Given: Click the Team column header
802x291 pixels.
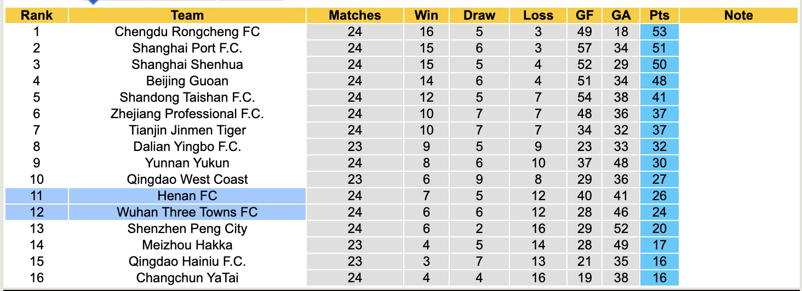Looking at the screenshot, I should tap(187, 15).
